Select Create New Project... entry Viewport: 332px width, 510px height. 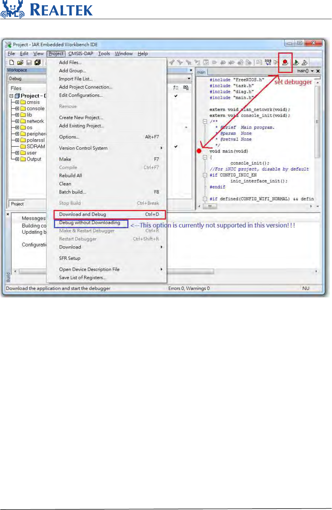[106, 117]
